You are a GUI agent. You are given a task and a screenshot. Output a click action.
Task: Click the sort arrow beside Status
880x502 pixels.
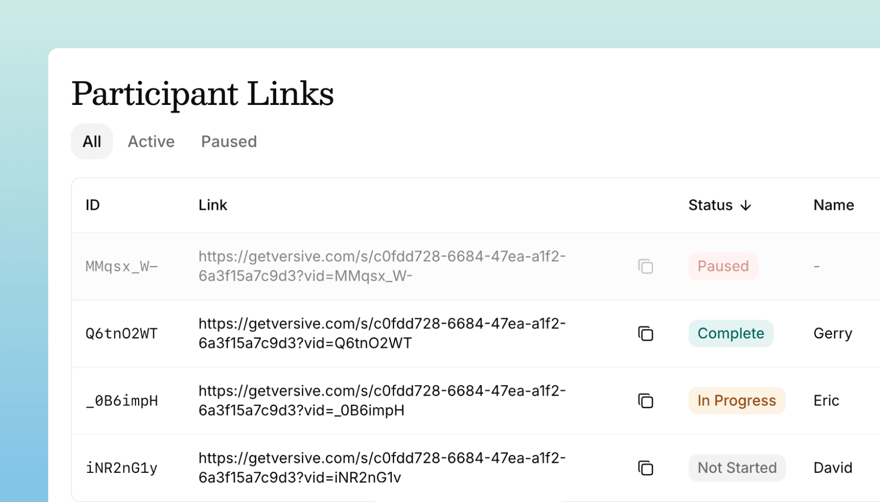click(745, 205)
